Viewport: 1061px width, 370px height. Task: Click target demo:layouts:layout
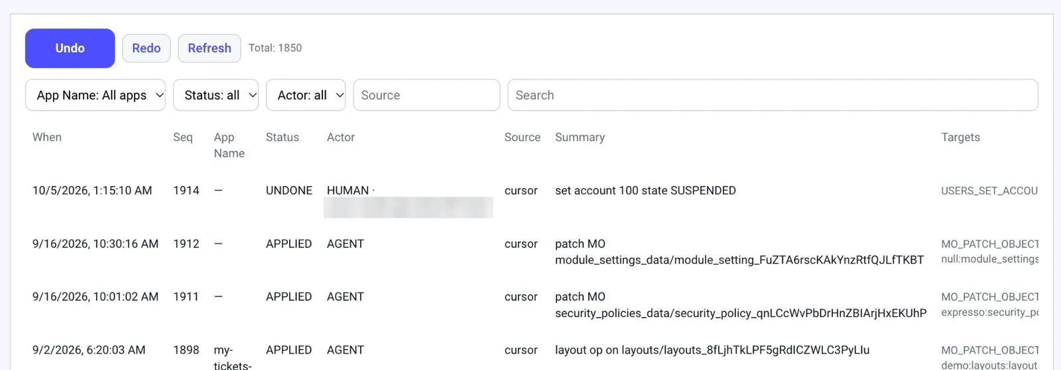(x=990, y=365)
